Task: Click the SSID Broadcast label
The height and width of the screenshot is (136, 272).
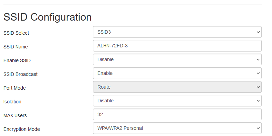Action: (20, 74)
